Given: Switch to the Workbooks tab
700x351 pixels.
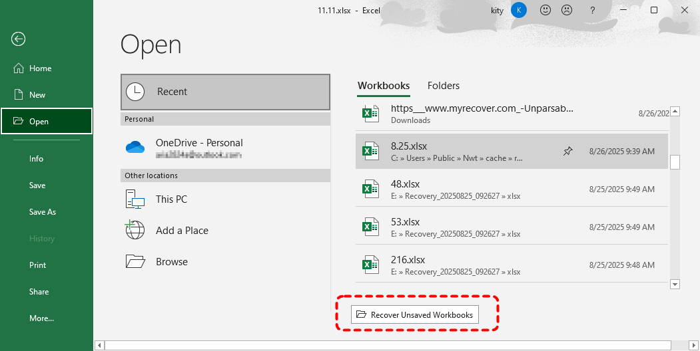Looking at the screenshot, I should [384, 86].
